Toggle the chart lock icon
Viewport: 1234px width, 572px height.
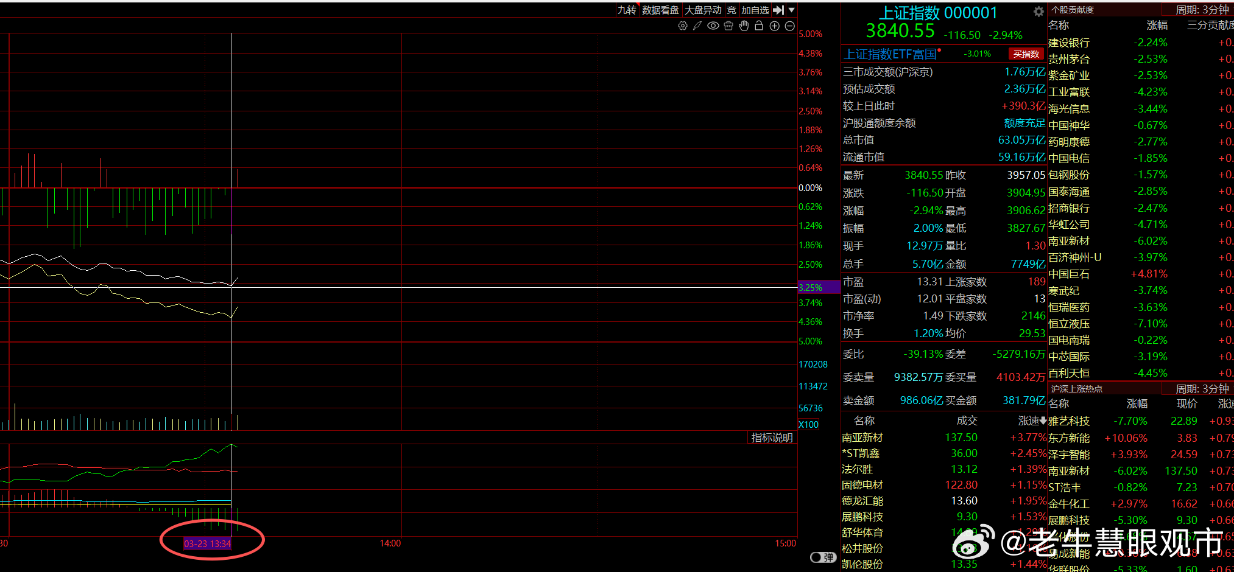point(759,26)
